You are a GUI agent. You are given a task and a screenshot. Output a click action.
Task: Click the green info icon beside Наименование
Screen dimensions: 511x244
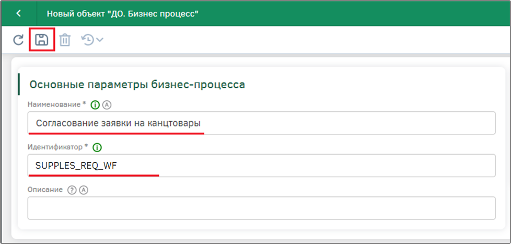pyautogui.click(x=95, y=105)
